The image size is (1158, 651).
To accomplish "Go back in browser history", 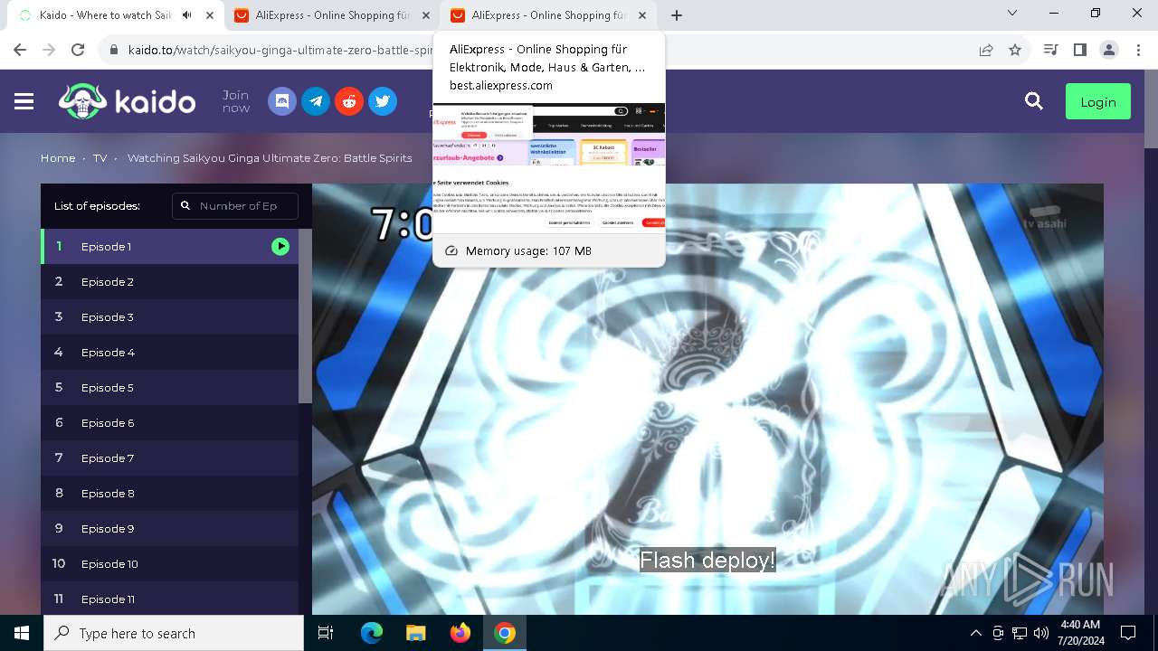I will [x=20, y=50].
